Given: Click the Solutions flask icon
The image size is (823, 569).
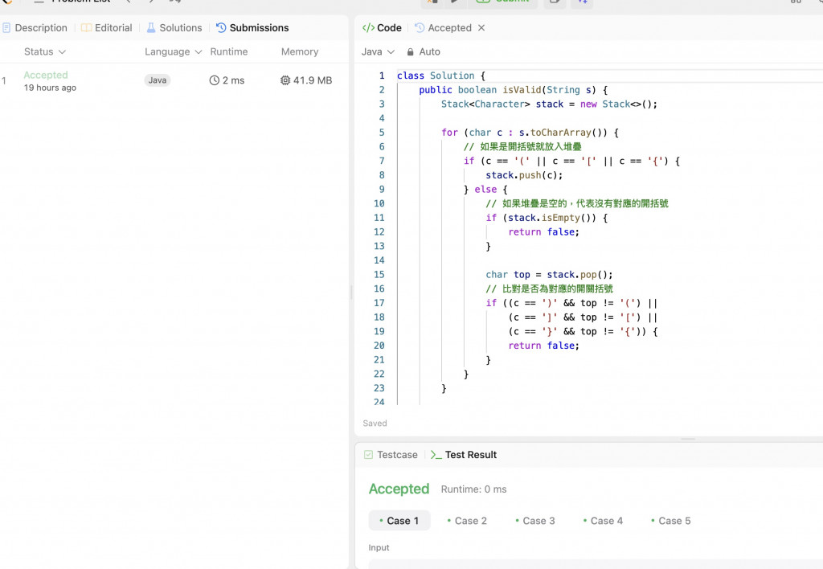Looking at the screenshot, I should (151, 28).
